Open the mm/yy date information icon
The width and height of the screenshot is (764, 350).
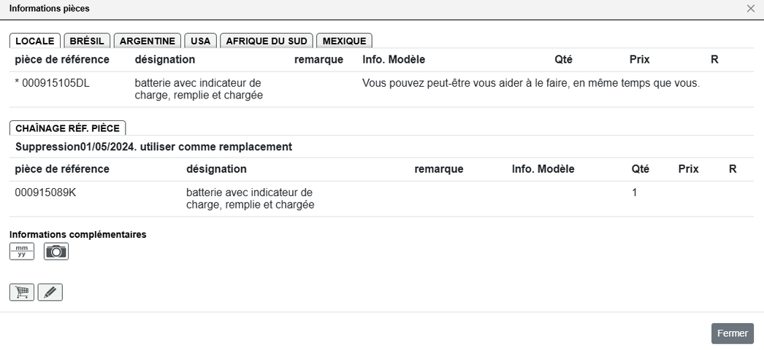22,252
